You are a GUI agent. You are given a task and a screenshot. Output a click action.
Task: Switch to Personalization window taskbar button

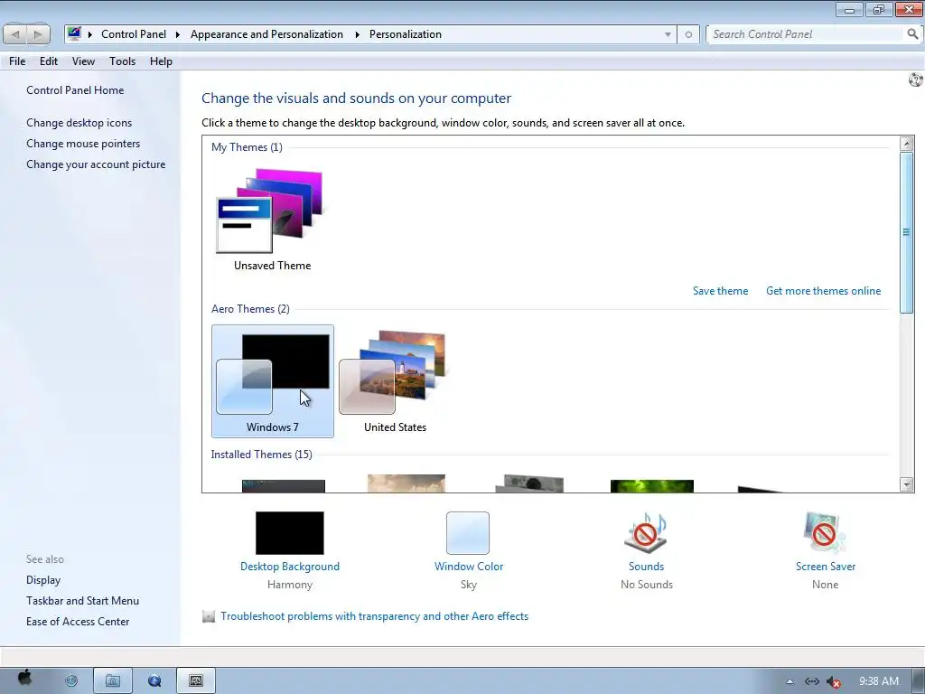[x=196, y=681]
